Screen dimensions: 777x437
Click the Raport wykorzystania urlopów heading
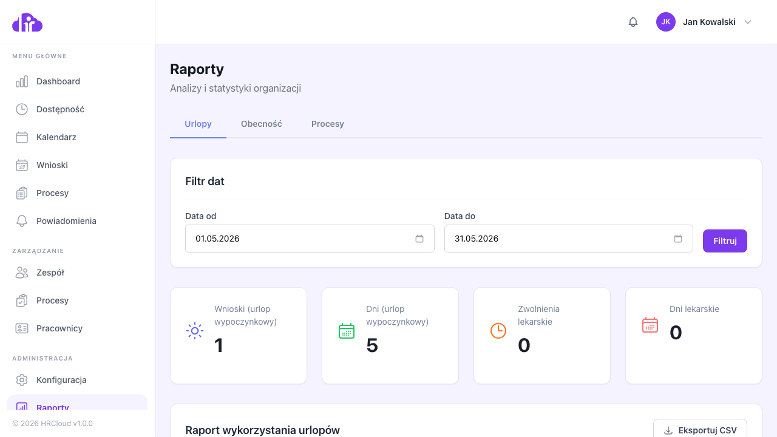262,430
